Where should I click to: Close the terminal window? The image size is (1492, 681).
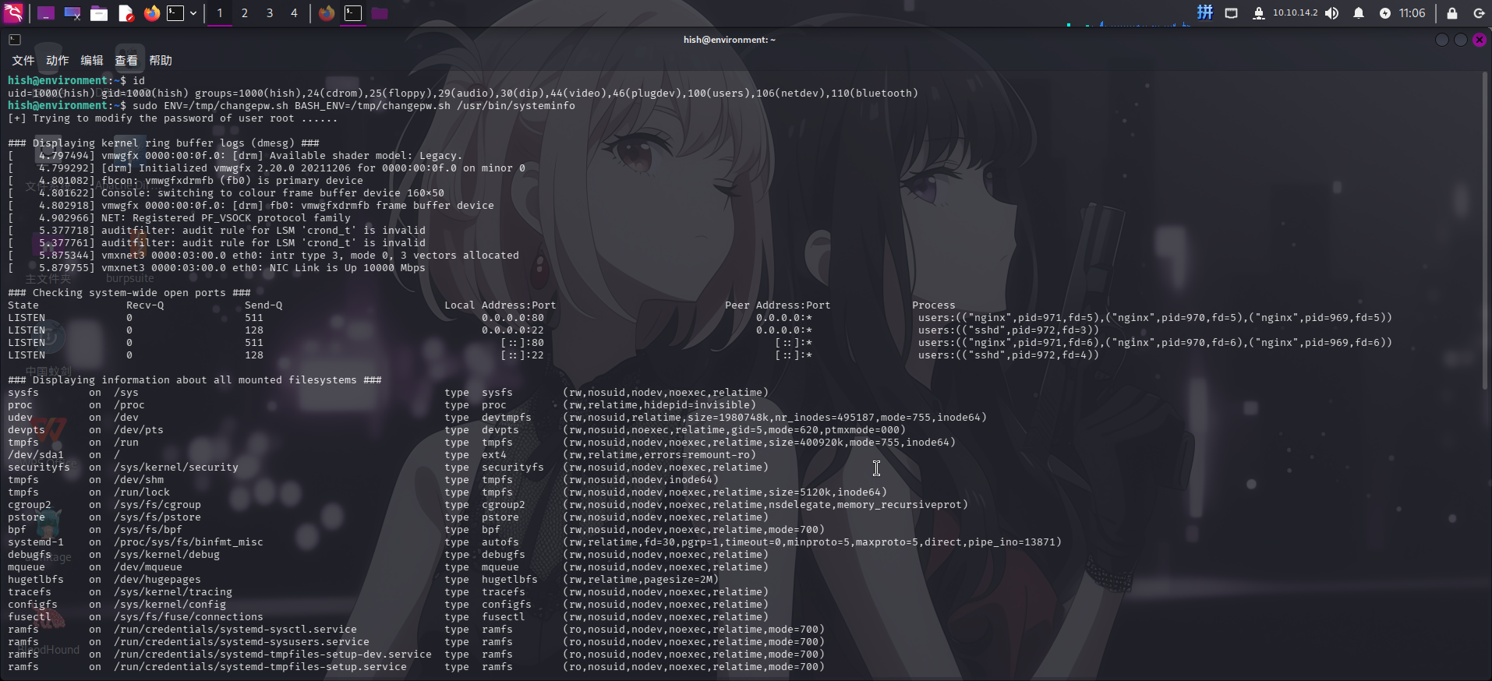pos(1480,40)
